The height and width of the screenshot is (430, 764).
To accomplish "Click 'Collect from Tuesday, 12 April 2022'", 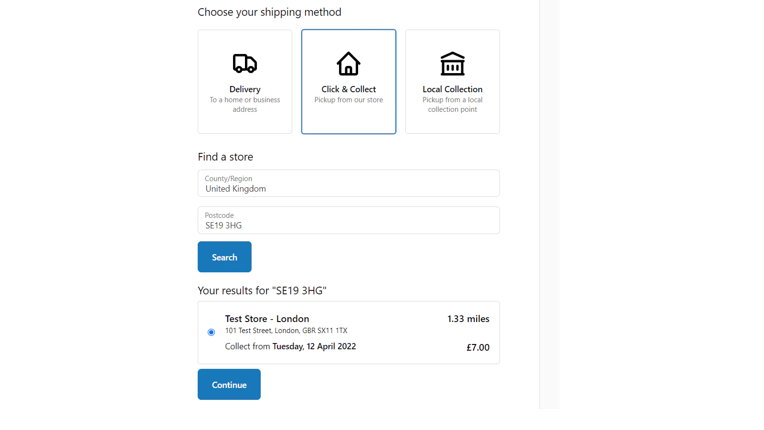I will (290, 346).
